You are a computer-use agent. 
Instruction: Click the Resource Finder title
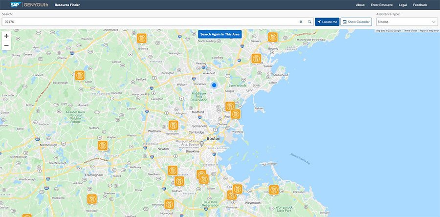point(67,5)
